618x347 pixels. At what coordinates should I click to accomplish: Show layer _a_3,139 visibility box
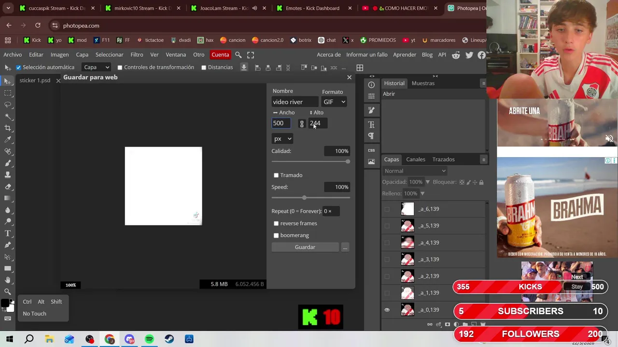tap(387, 260)
